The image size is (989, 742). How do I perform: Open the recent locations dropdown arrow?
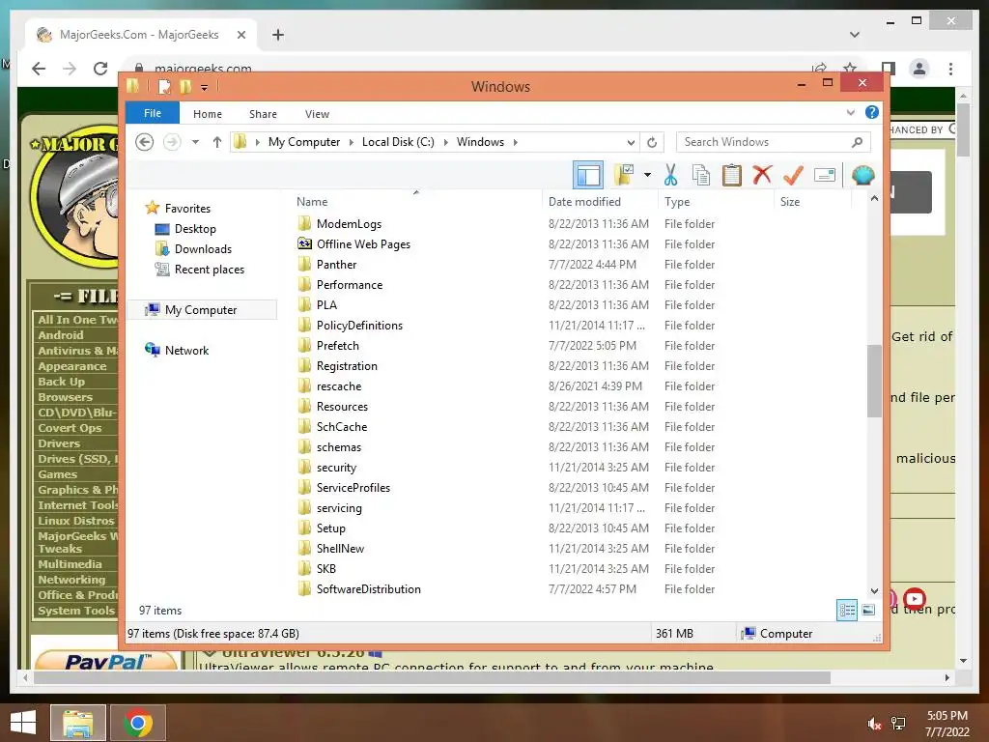pyautogui.click(x=195, y=142)
